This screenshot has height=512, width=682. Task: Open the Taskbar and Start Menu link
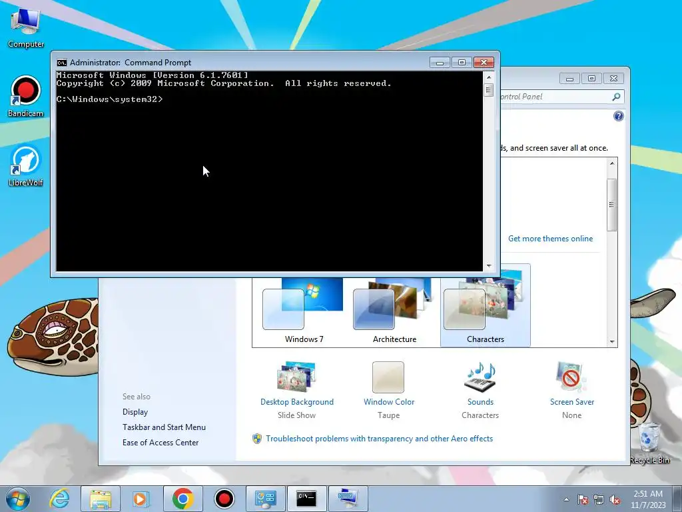pyautogui.click(x=164, y=427)
